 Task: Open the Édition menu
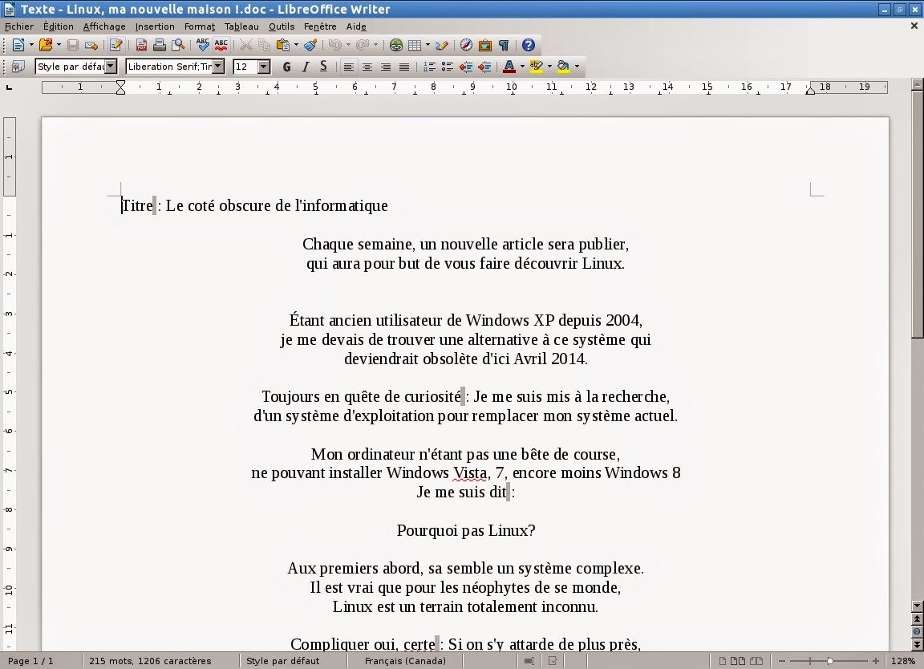(59, 26)
